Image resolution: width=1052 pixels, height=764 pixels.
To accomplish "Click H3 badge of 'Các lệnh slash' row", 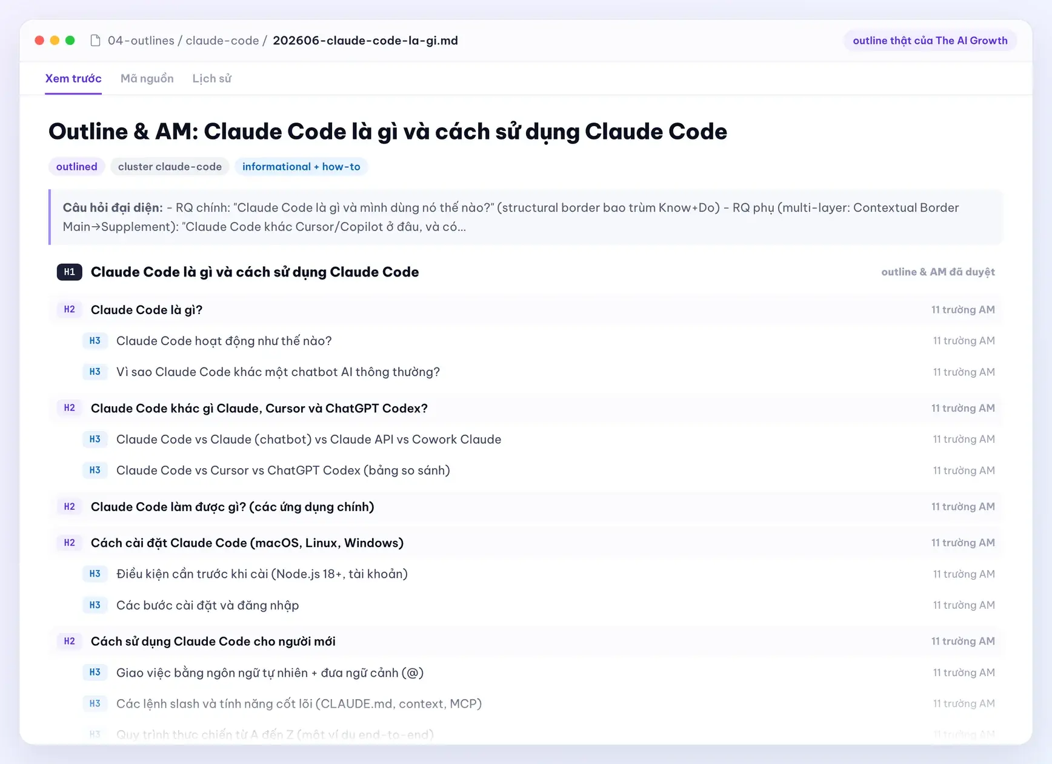I will 95,703.
